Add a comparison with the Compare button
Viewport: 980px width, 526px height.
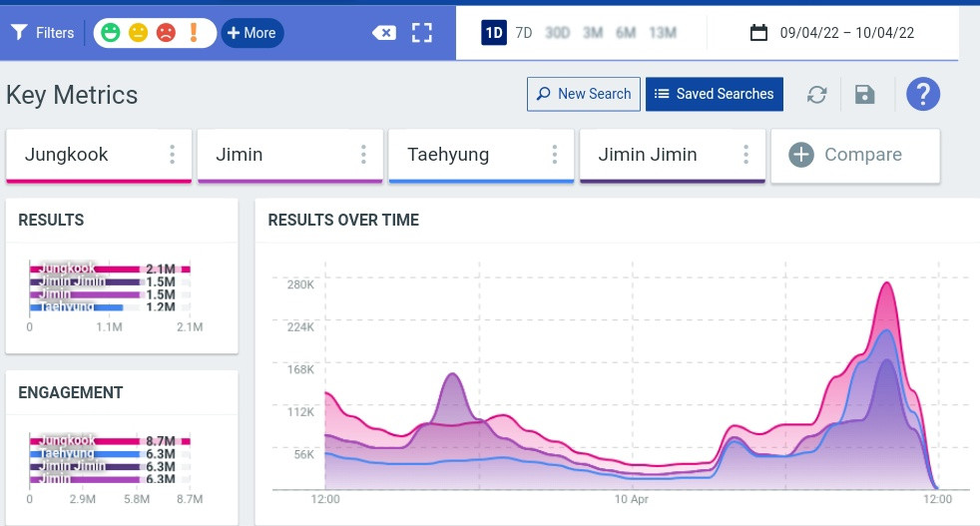tap(855, 156)
